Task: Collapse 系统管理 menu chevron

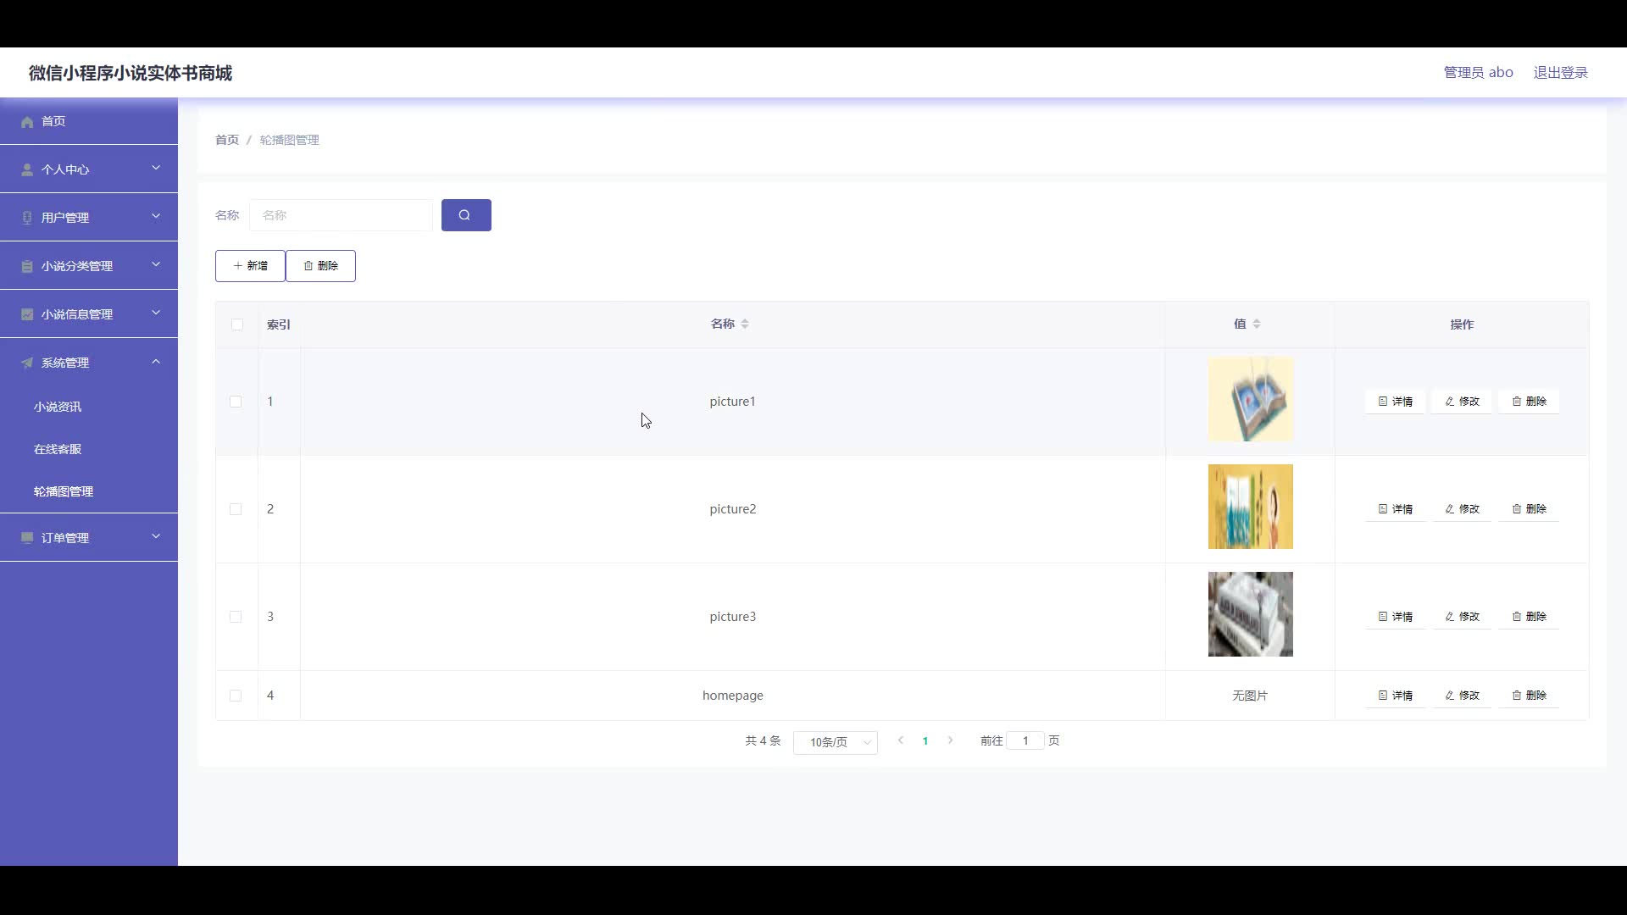Action: click(x=156, y=362)
